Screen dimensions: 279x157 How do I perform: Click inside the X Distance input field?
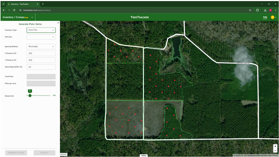coord(41,53)
